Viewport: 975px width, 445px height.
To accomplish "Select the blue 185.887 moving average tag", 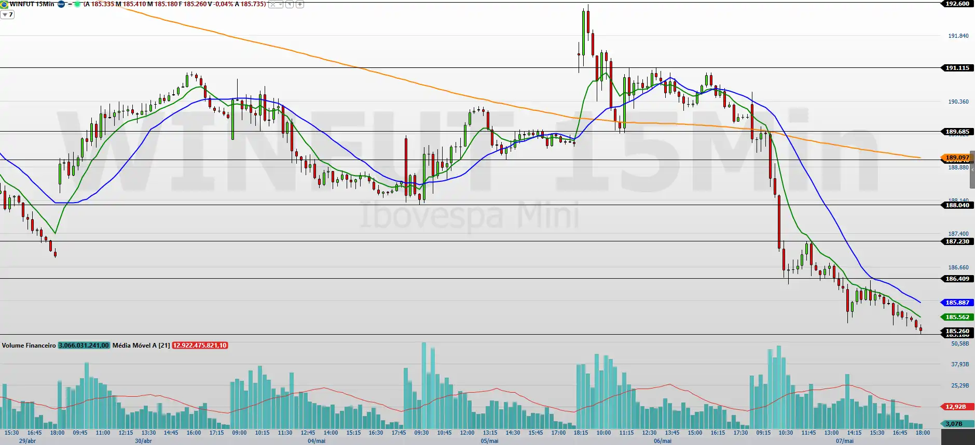I will point(955,303).
